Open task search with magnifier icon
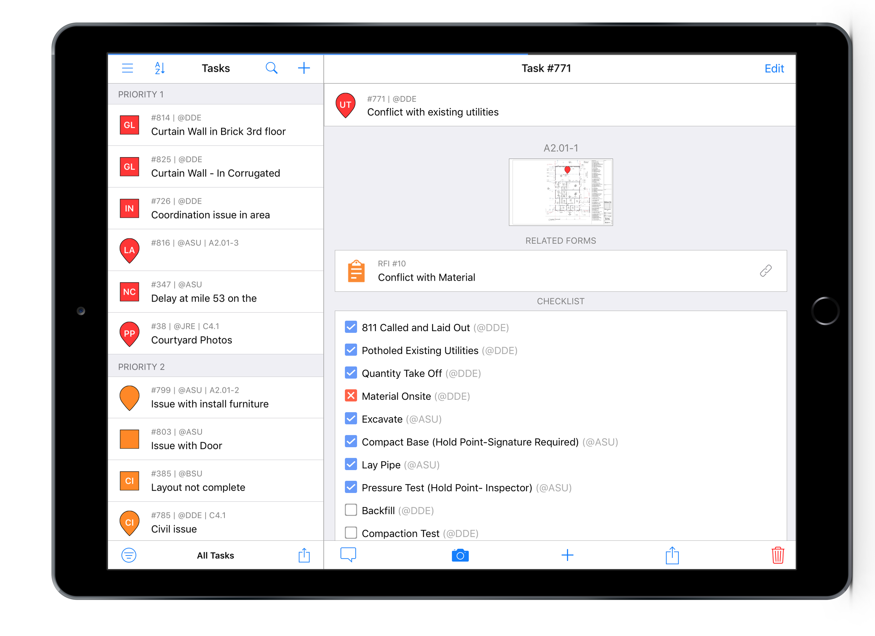Screen dimensions: 875x636 [272, 68]
